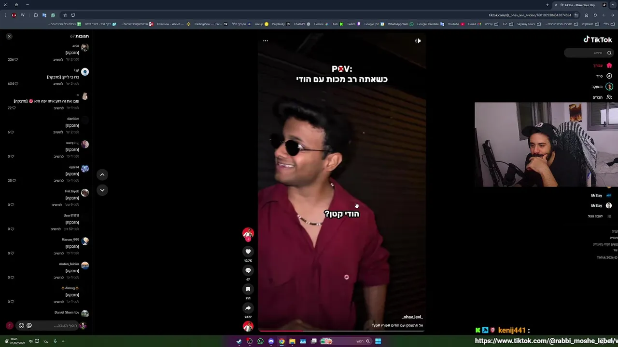Click the TikTok search field
The width and height of the screenshot is (618, 347).
(589, 53)
